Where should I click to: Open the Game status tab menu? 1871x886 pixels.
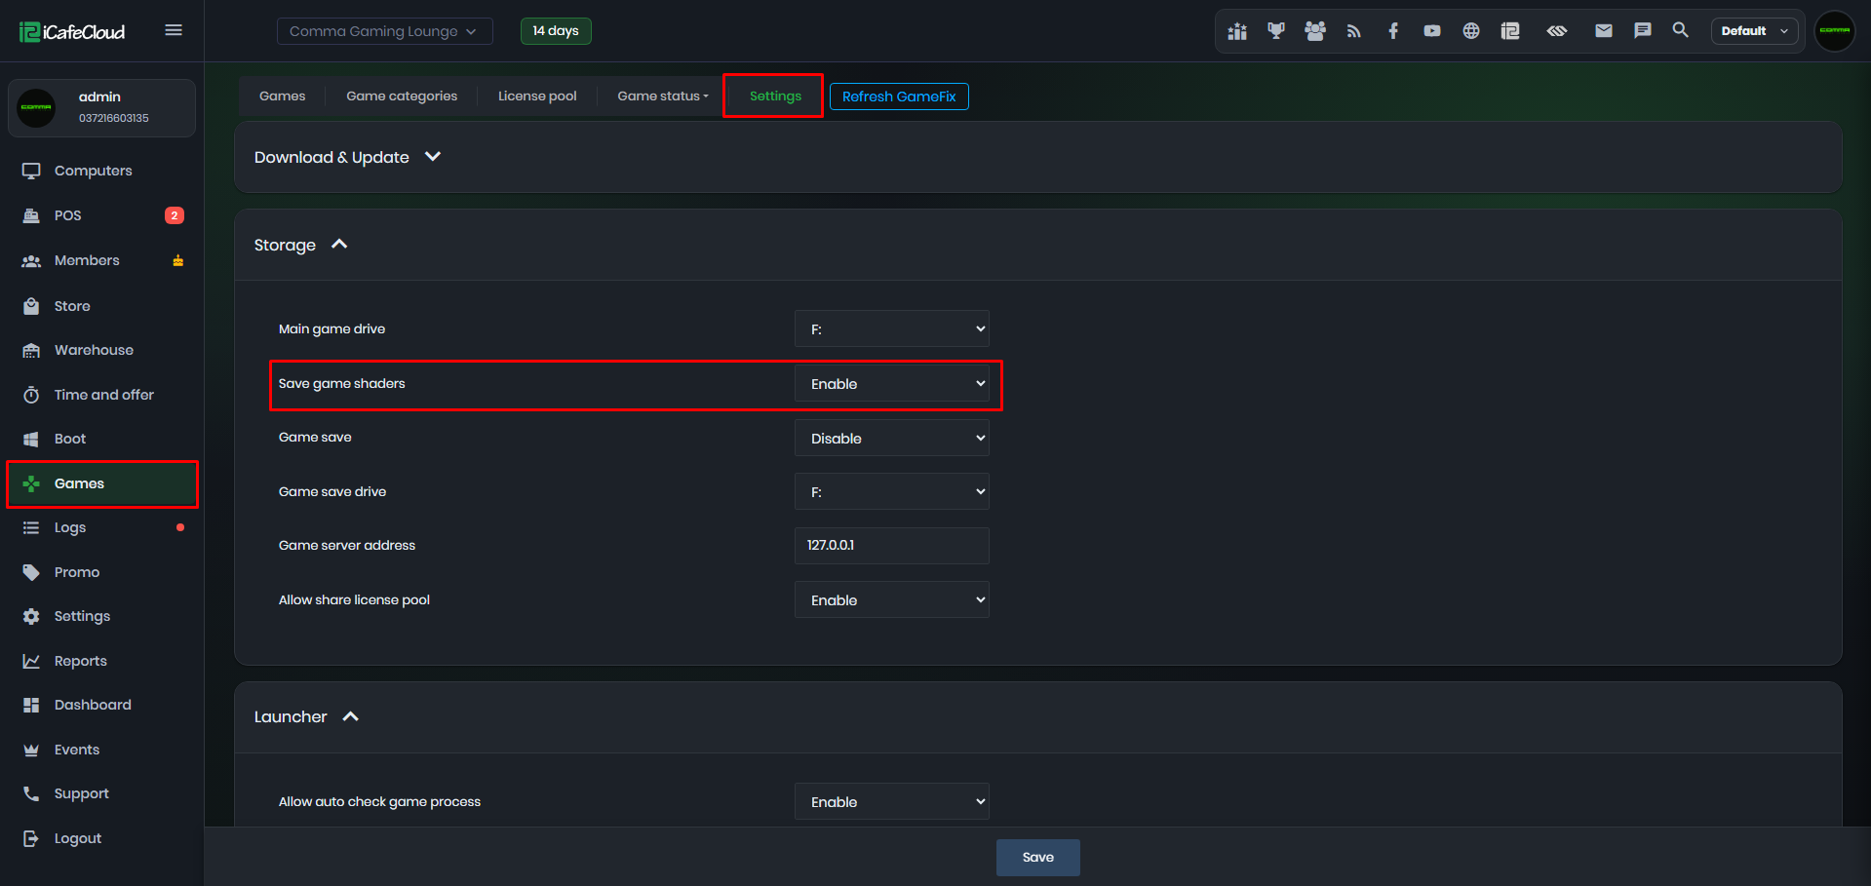tap(663, 96)
